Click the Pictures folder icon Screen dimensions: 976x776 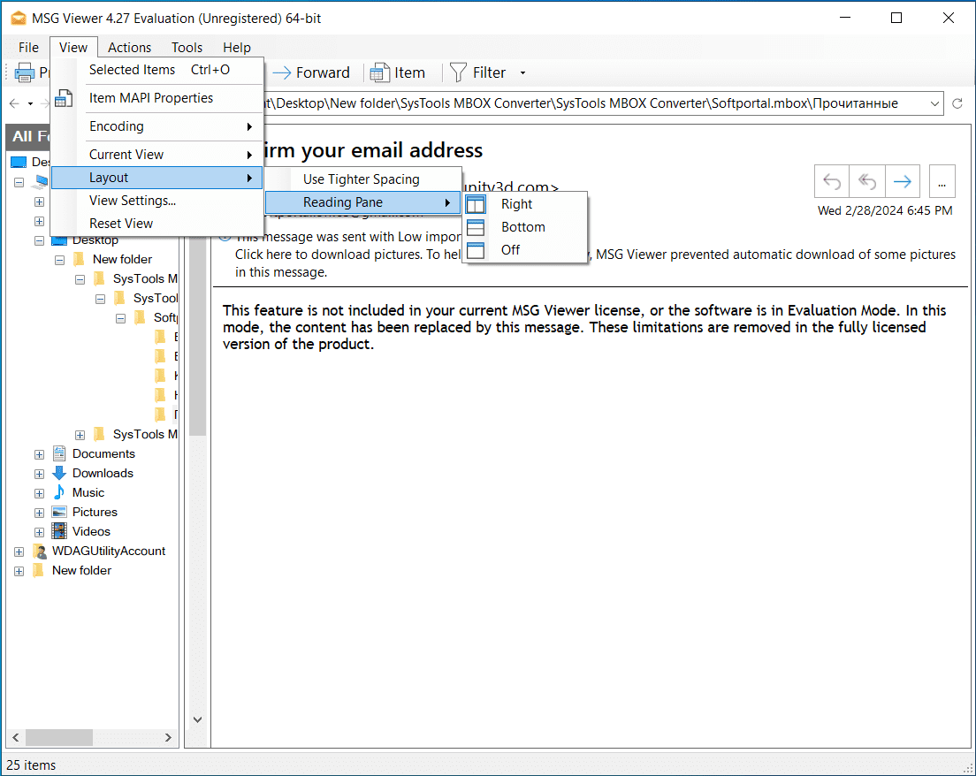59,512
